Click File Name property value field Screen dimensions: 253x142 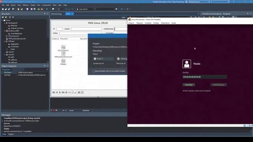(32, 73)
